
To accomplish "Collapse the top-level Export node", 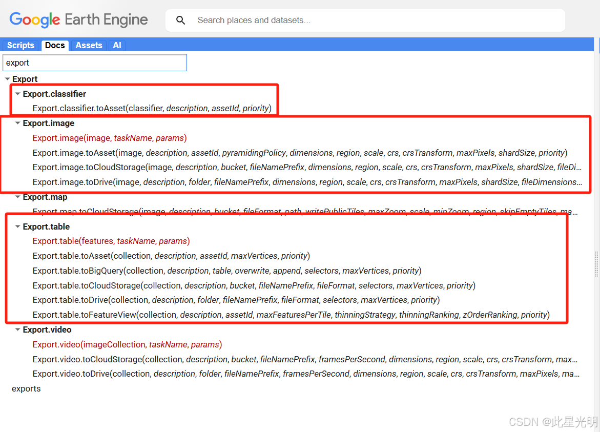I will point(7,79).
